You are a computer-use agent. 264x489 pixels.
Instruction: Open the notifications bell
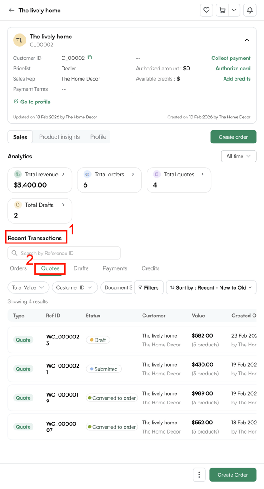click(249, 10)
